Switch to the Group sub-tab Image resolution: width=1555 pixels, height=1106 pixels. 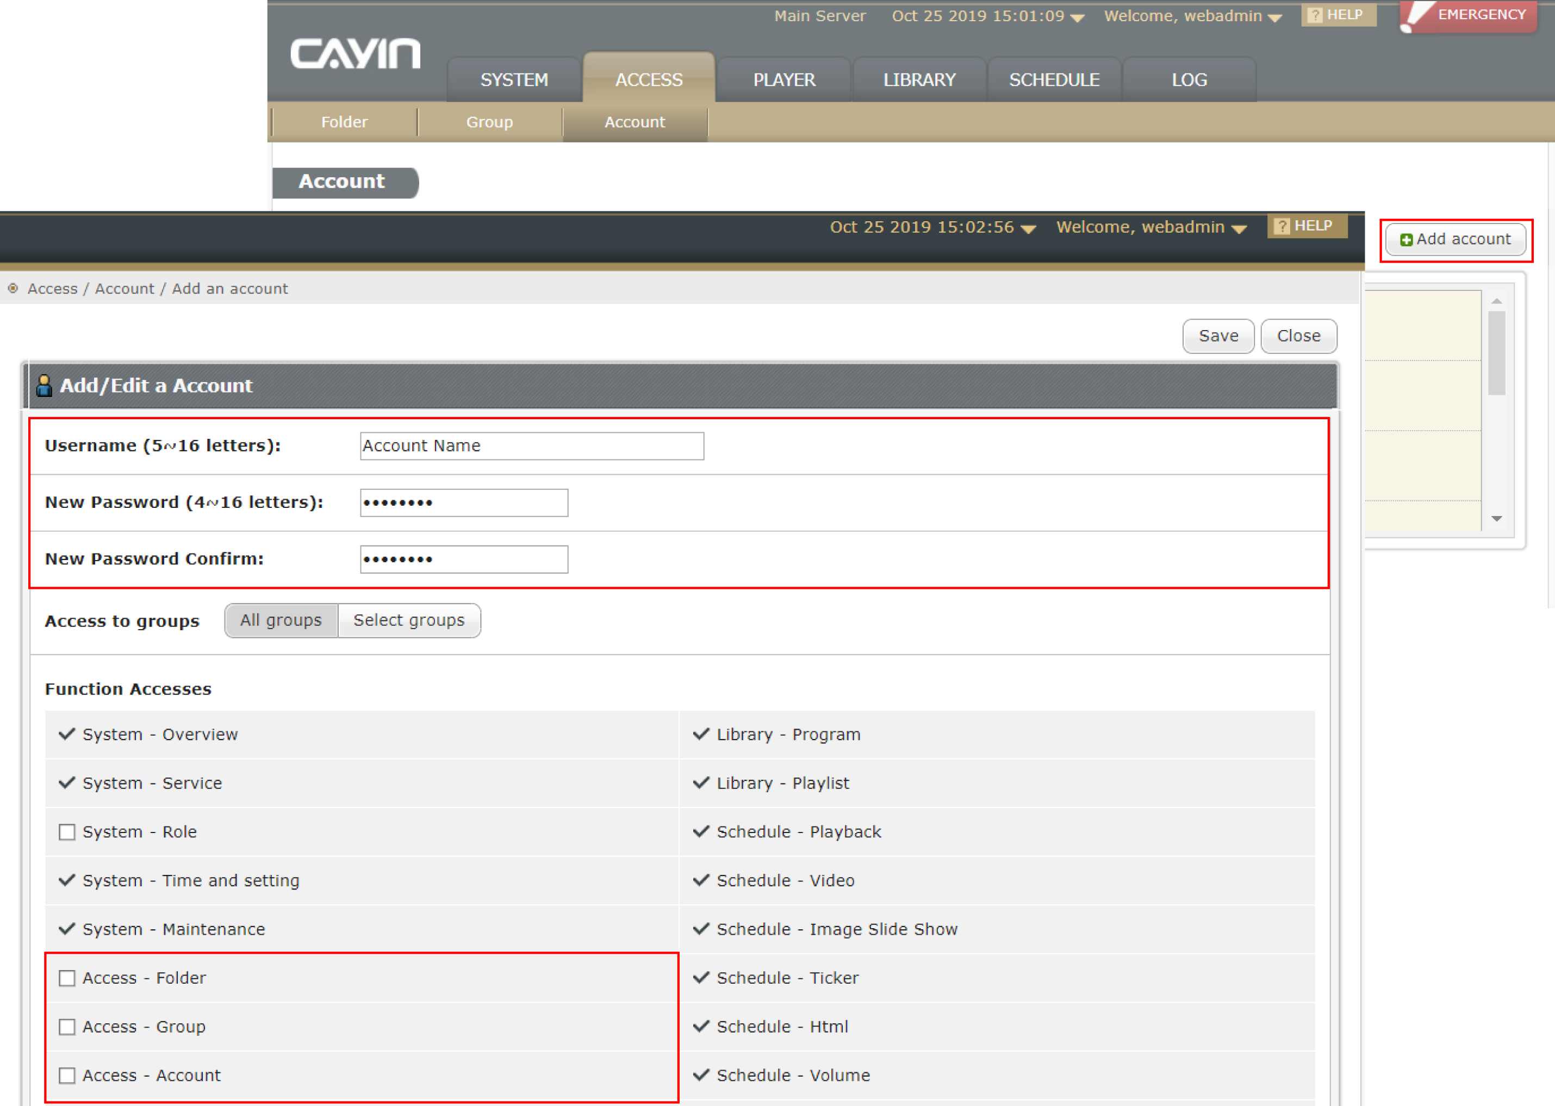point(489,122)
